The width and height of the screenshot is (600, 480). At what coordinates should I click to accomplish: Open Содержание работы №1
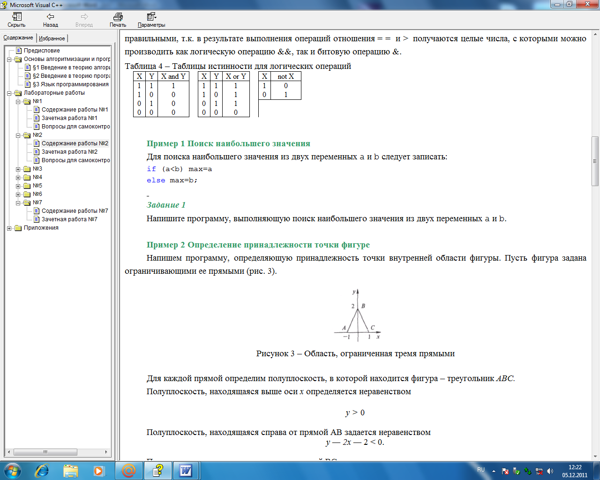pyautogui.click(x=75, y=110)
